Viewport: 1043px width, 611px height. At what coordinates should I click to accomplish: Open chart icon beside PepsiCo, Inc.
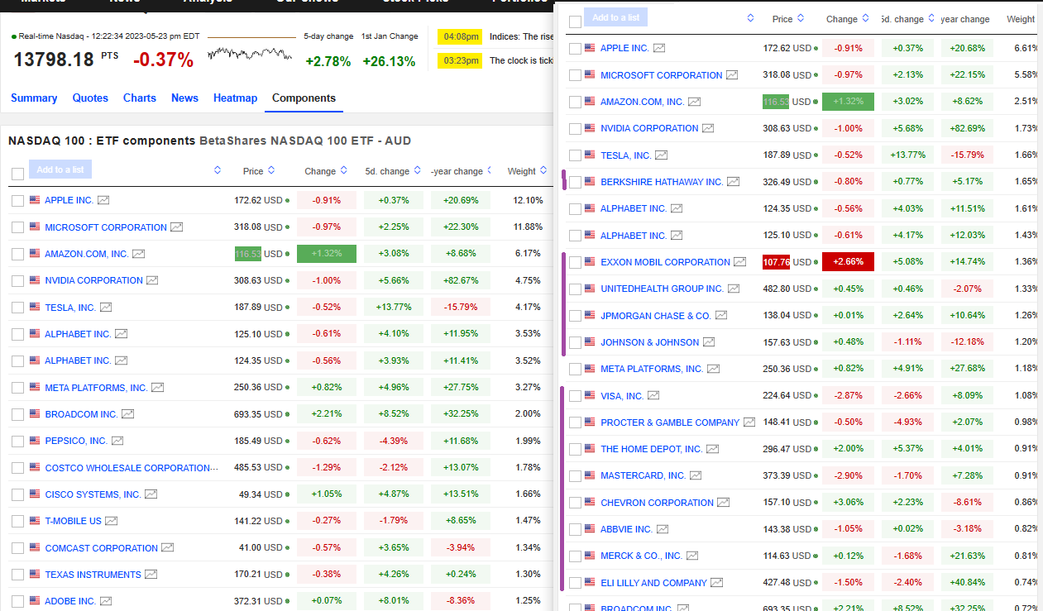point(117,441)
